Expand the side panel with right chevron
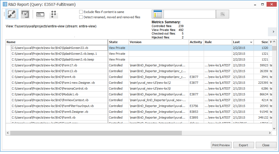Viewport: 279px width, 154px height. tap(273, 32)
